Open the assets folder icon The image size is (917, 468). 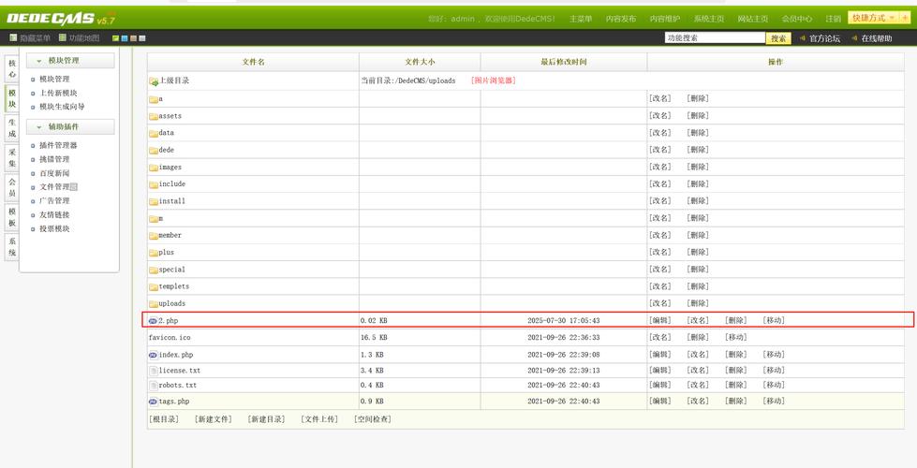[x=154, y=116]
